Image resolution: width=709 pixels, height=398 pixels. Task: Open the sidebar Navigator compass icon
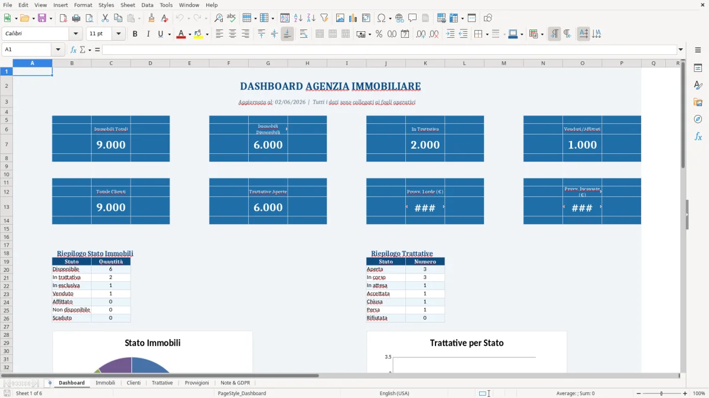pos(698,119)
